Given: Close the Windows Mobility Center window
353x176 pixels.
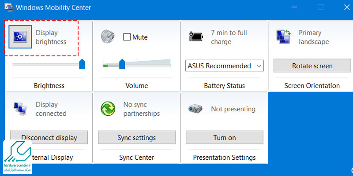Looking at the screenshot, I should pos(347,7).
